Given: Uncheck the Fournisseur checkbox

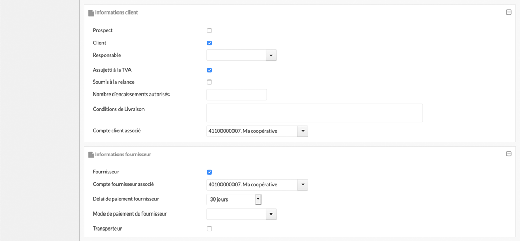Looking at the screenshot, I should point(209,172).
